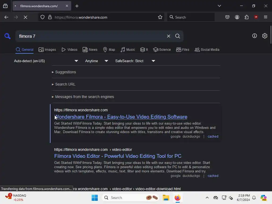Click the Windows taskbar Search box

130,198
